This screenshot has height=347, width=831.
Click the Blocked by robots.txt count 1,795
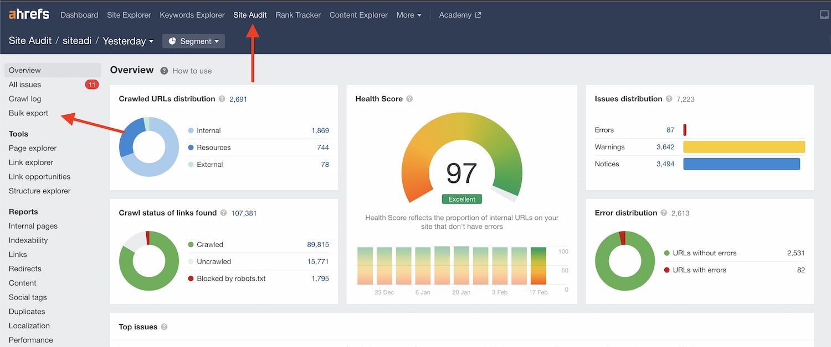click(x=320, y=278)
